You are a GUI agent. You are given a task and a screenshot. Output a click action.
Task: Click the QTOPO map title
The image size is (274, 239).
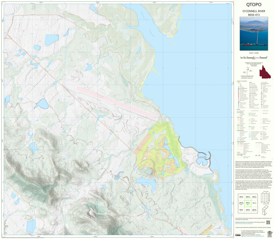254,5
